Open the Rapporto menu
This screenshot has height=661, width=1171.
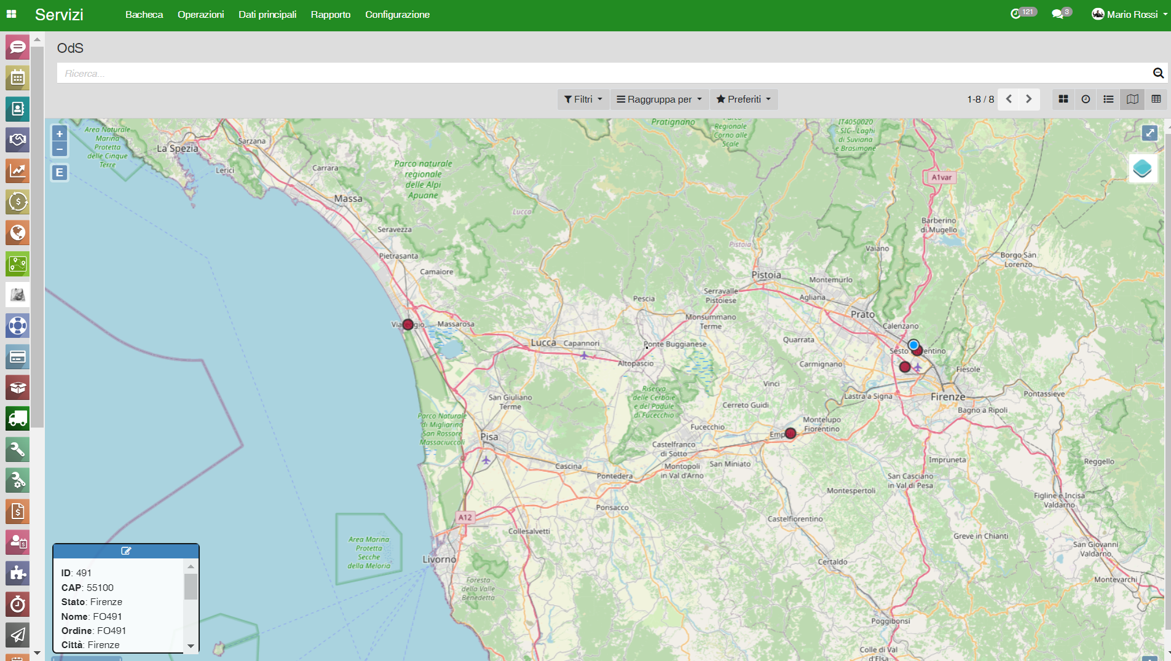click(331, 14)
